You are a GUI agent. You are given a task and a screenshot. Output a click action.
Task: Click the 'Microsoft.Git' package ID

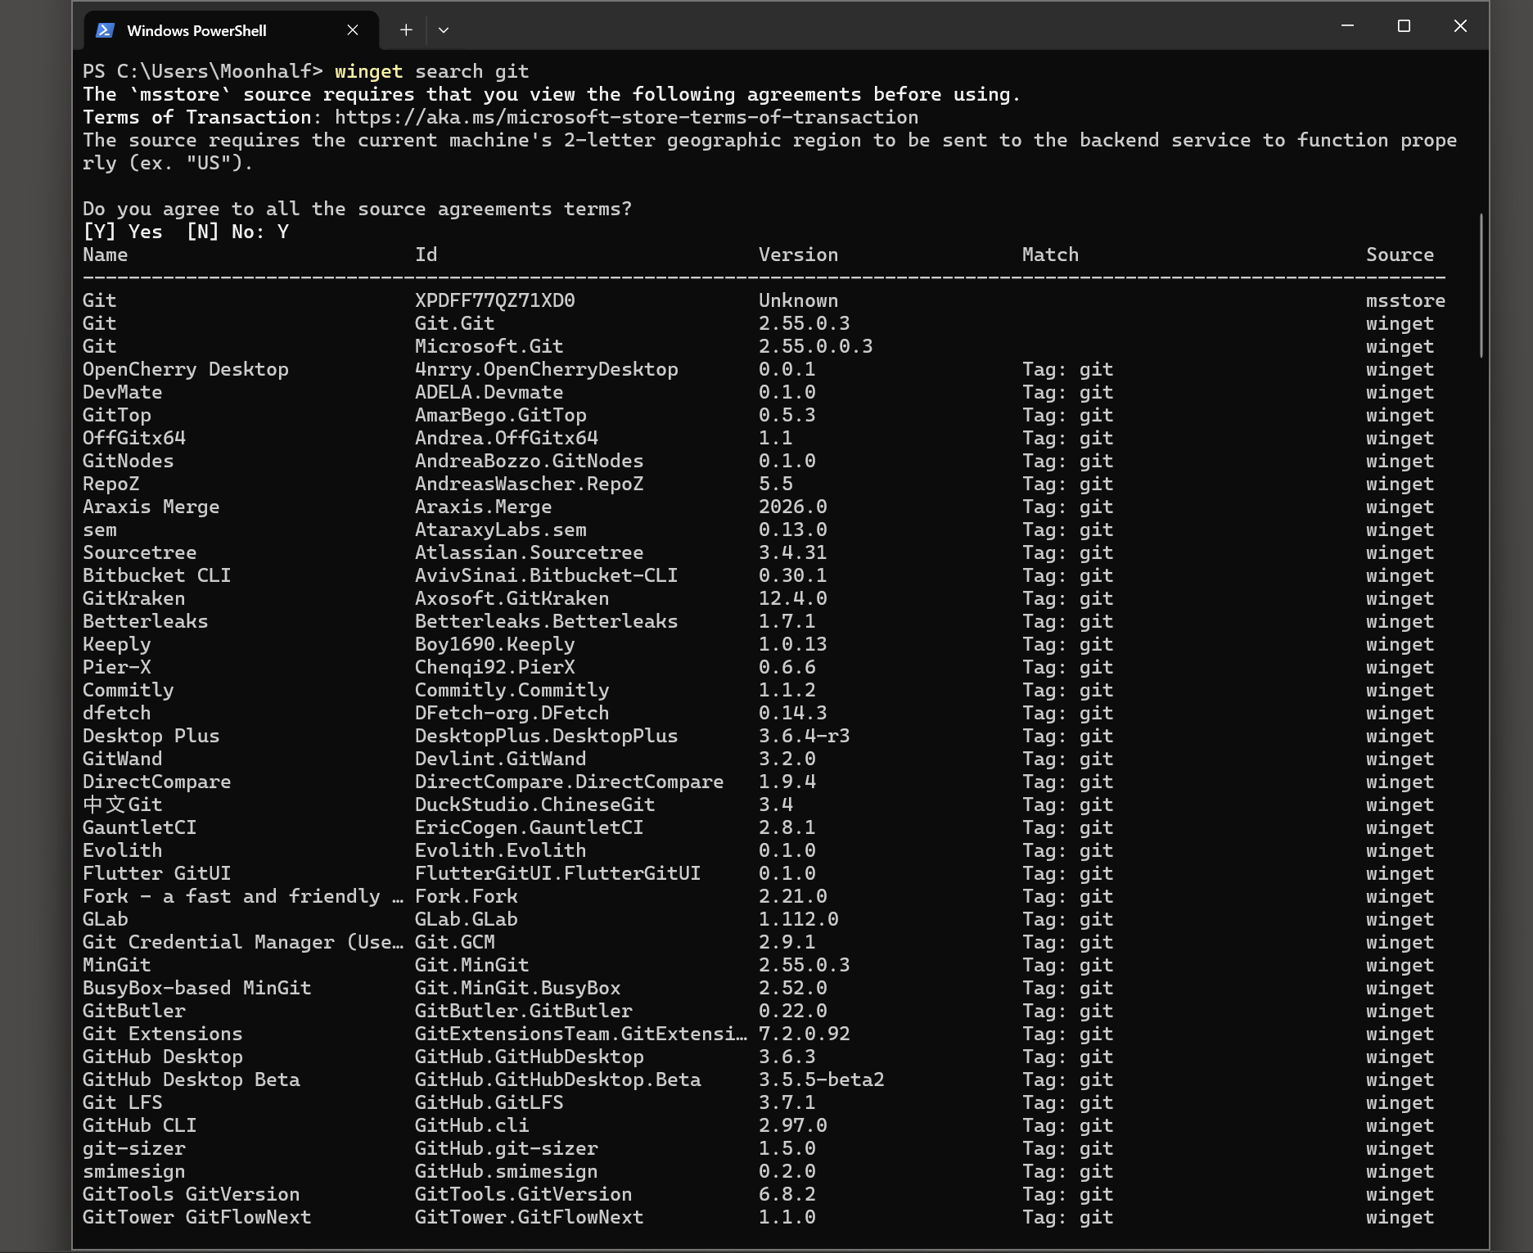coord(489,346)
